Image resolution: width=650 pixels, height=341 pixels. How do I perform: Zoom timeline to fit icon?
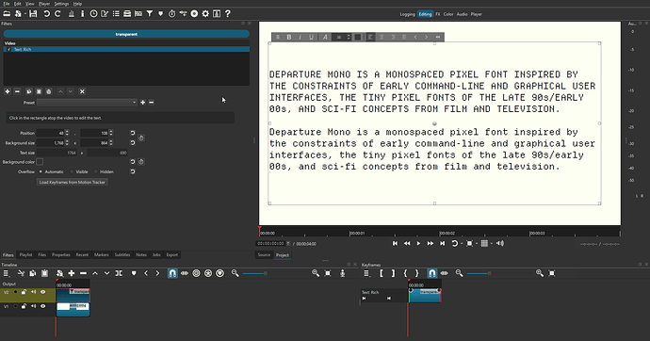tap(328, 273)
